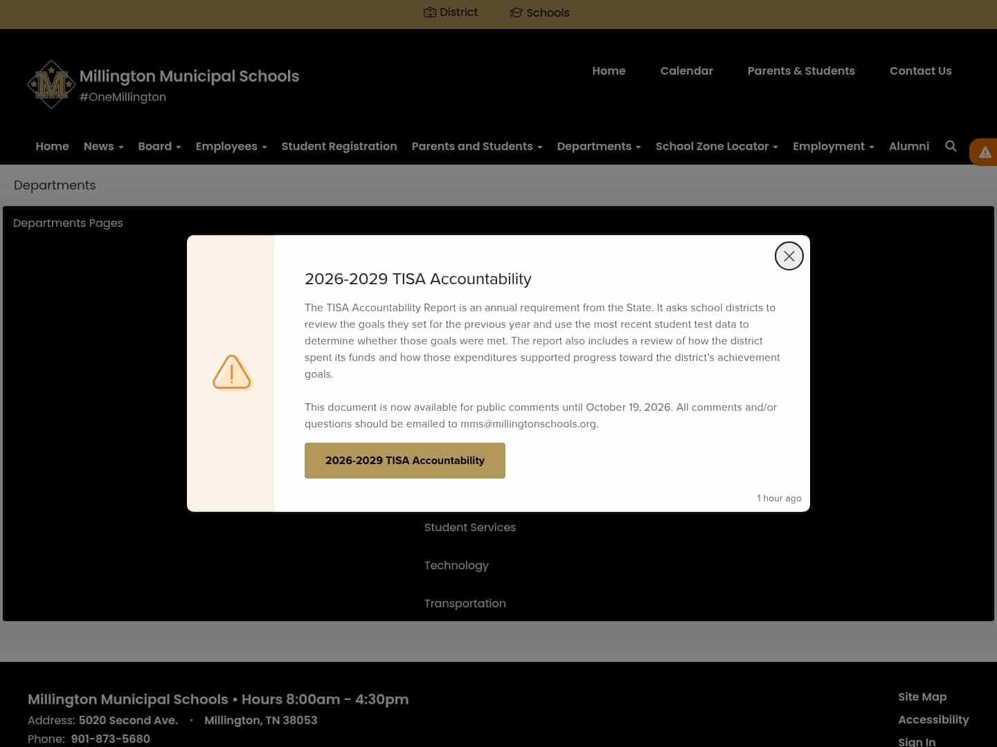Click the popup title 2026-2029 TISA Accountability
Viewport: 997px width, 747px height.
coord(418,279)
